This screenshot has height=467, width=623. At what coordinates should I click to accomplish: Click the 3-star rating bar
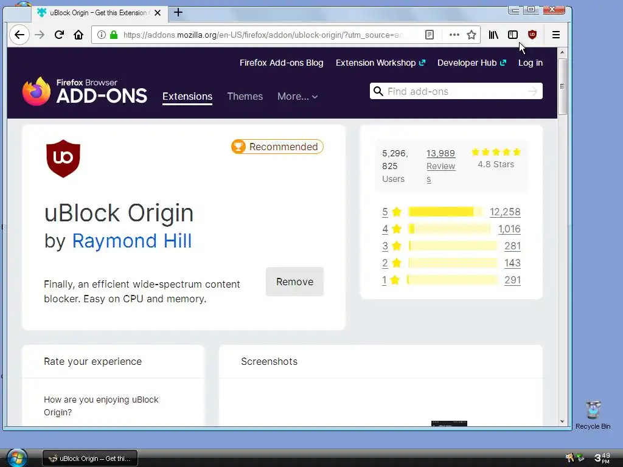pyautogui.click(x=453, y=246)
